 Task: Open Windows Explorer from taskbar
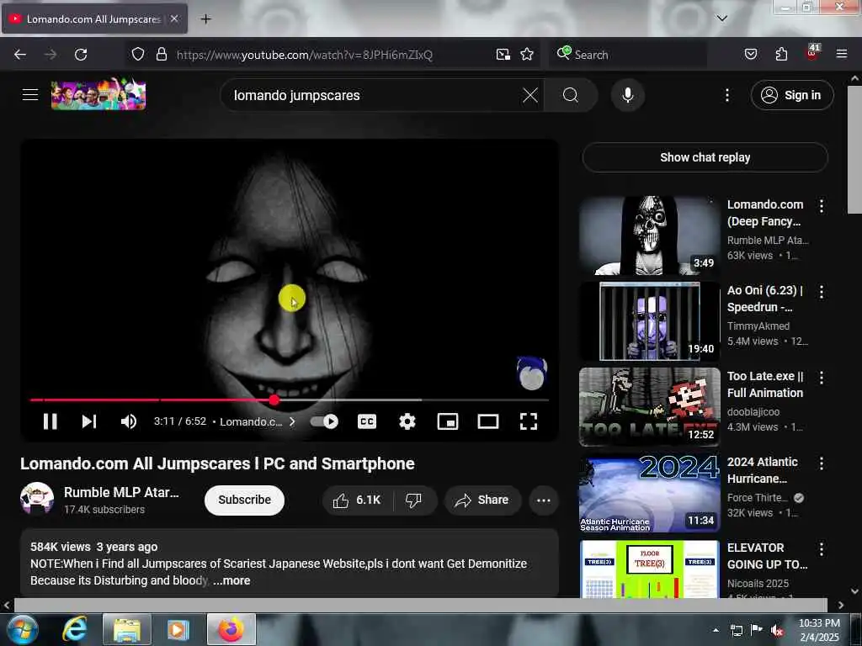point(127,629)
